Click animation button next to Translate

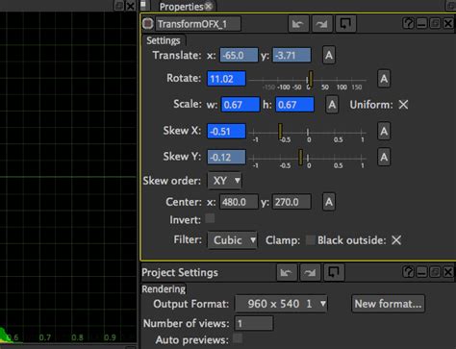tap(329, 55)
